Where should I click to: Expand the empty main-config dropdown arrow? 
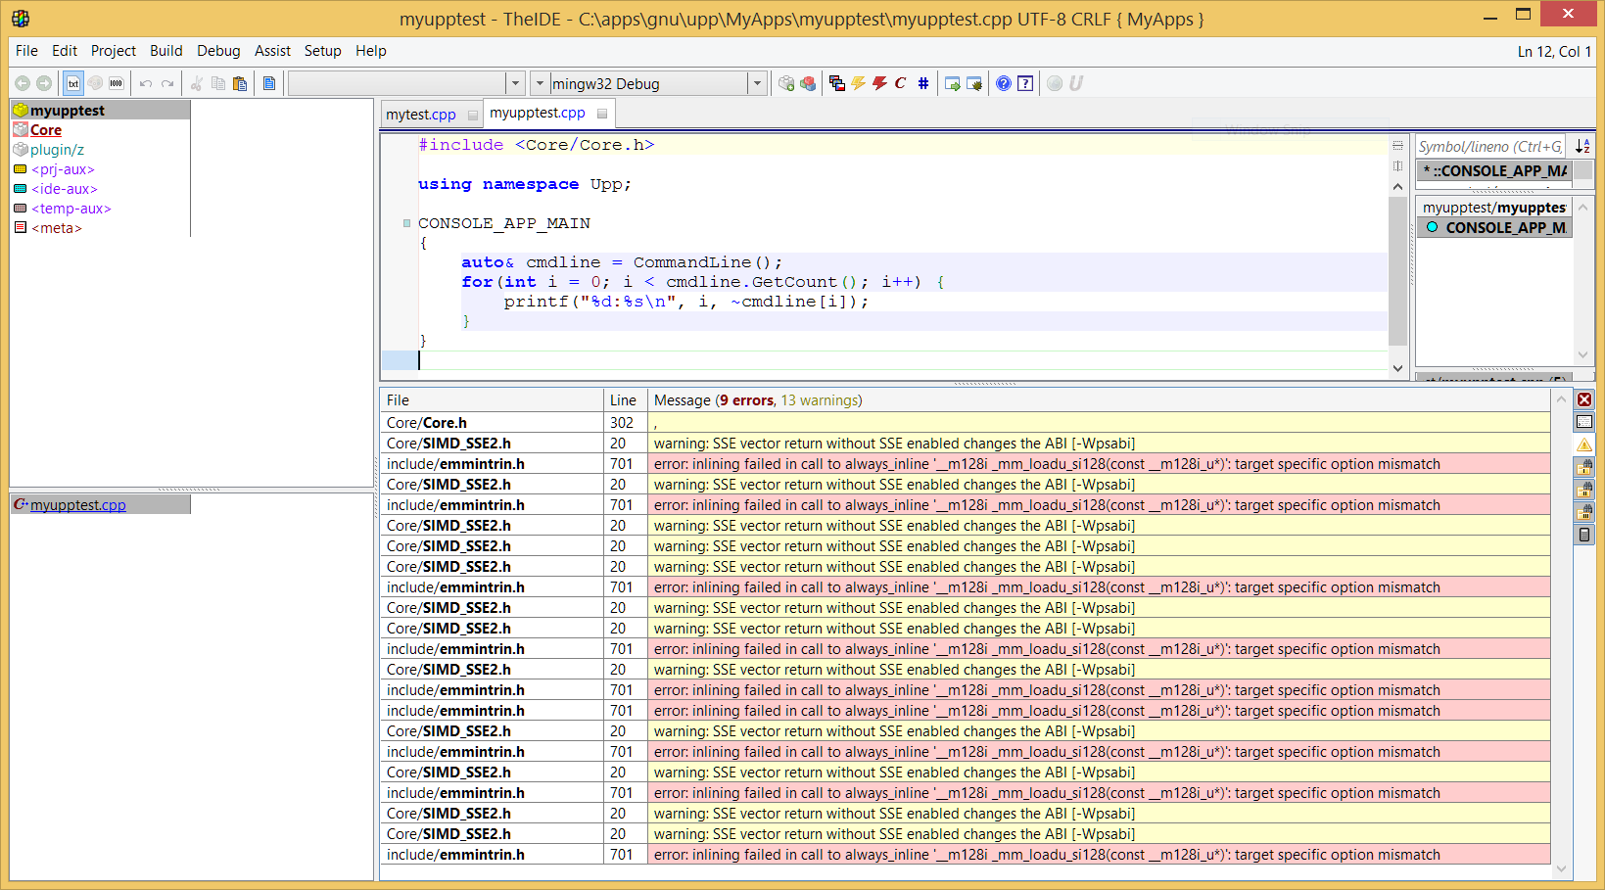[x=515, y=83]
